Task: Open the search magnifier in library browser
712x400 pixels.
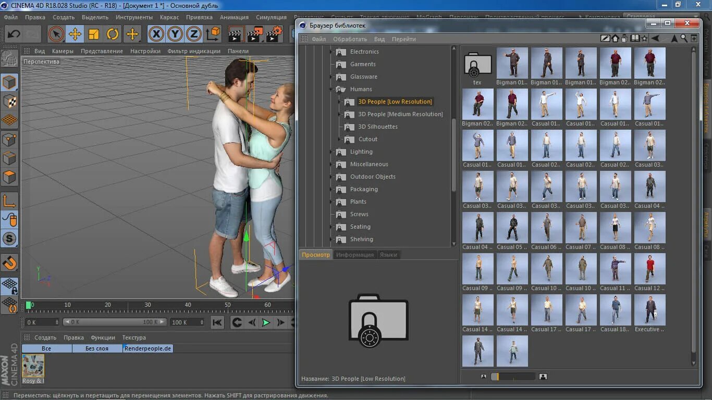Action: pyautogui.click(x=684, y=39)
